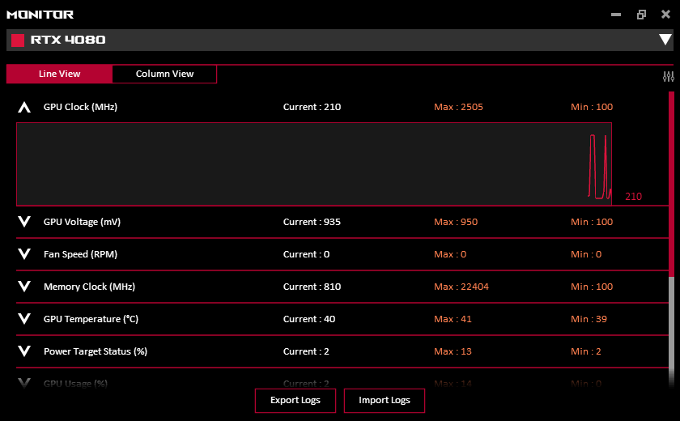Switch to Column View tab
This screenshot has width=680, height=421.
pos(164,74)
